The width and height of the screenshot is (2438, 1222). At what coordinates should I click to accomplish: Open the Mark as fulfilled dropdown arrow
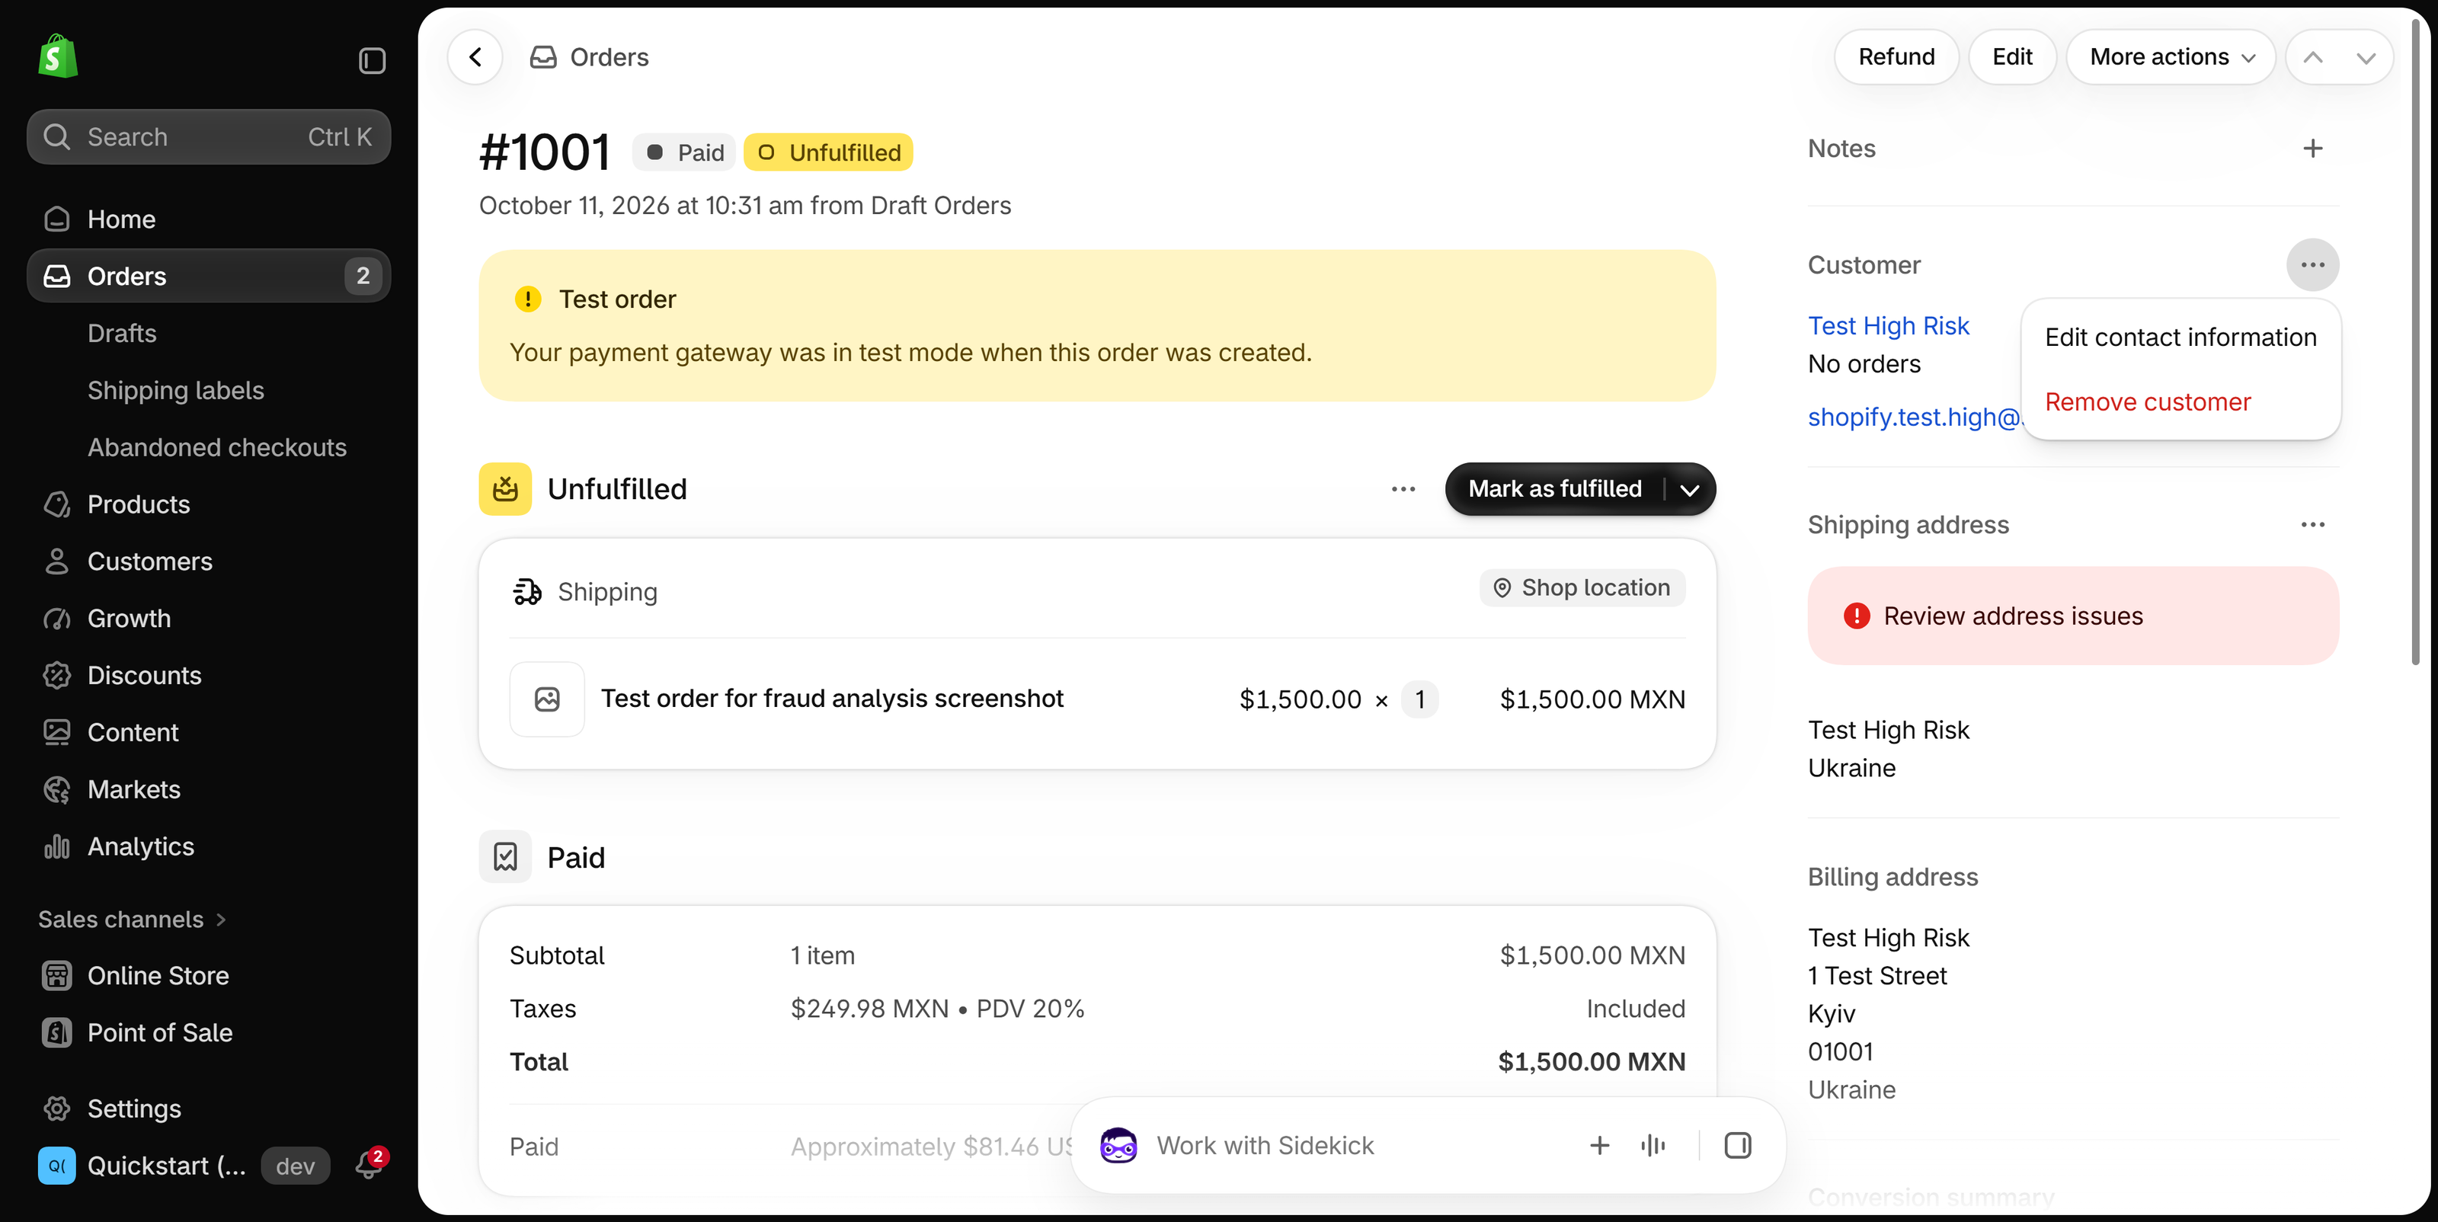click(1689, 489)
